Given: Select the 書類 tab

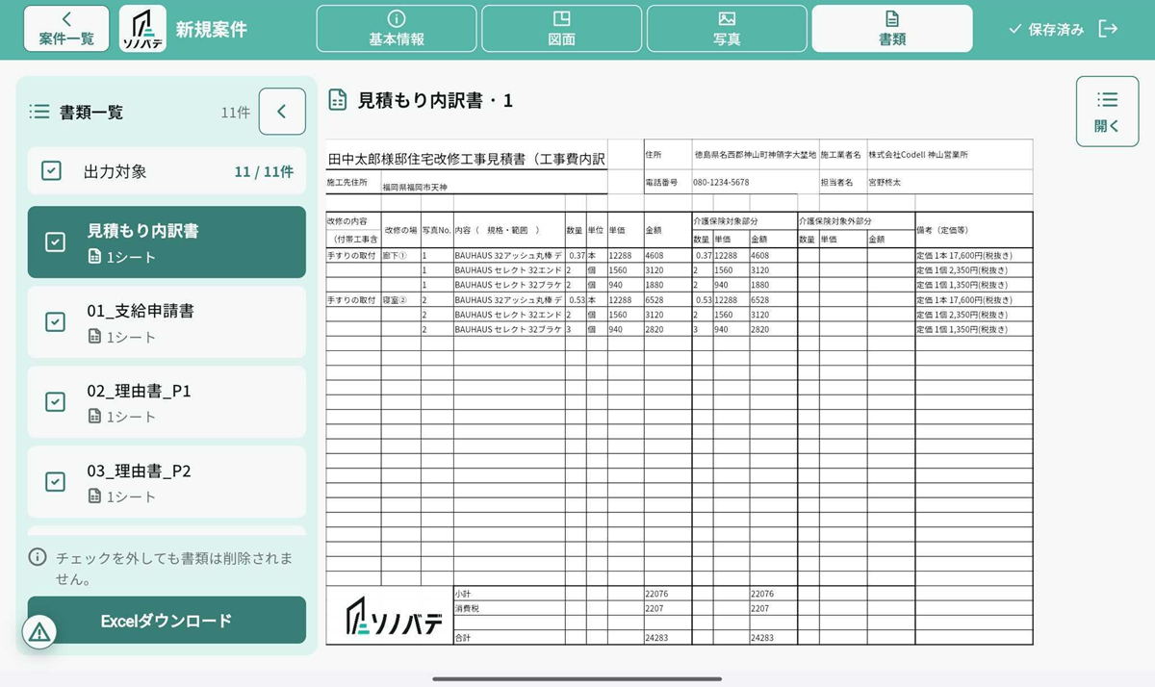Looking at the screenshot, I should pyautogui.click(x=892, y=29).
